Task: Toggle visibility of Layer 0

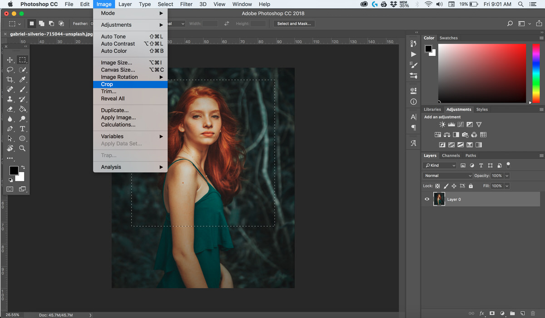Action: (x=427, y=199)
